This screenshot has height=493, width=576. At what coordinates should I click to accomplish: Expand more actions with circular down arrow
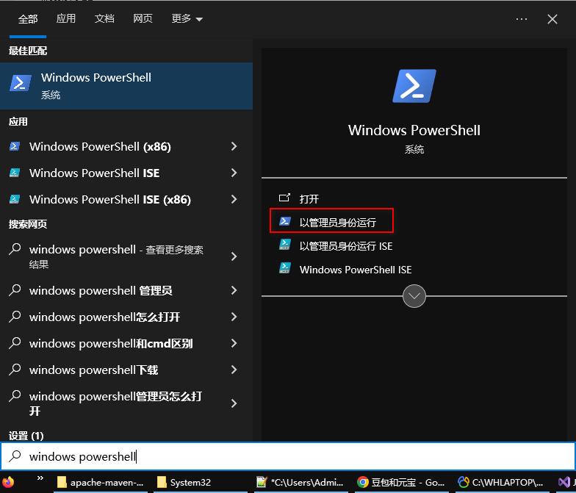click(414, 296)
